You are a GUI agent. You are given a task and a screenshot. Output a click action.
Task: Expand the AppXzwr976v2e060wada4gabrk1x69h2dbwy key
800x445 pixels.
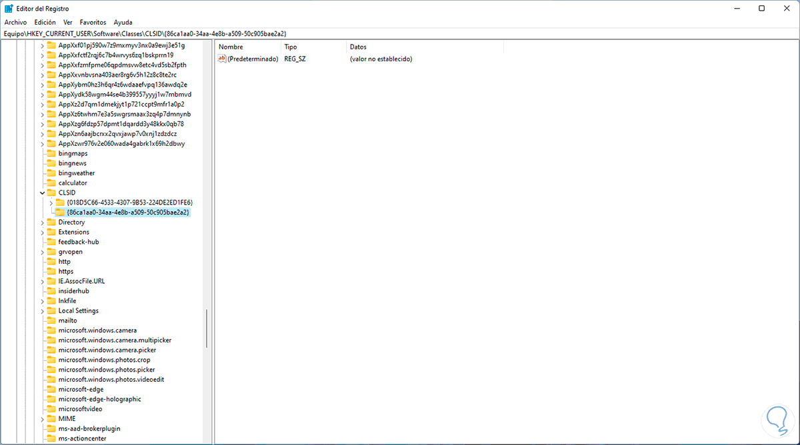point(43,144)
